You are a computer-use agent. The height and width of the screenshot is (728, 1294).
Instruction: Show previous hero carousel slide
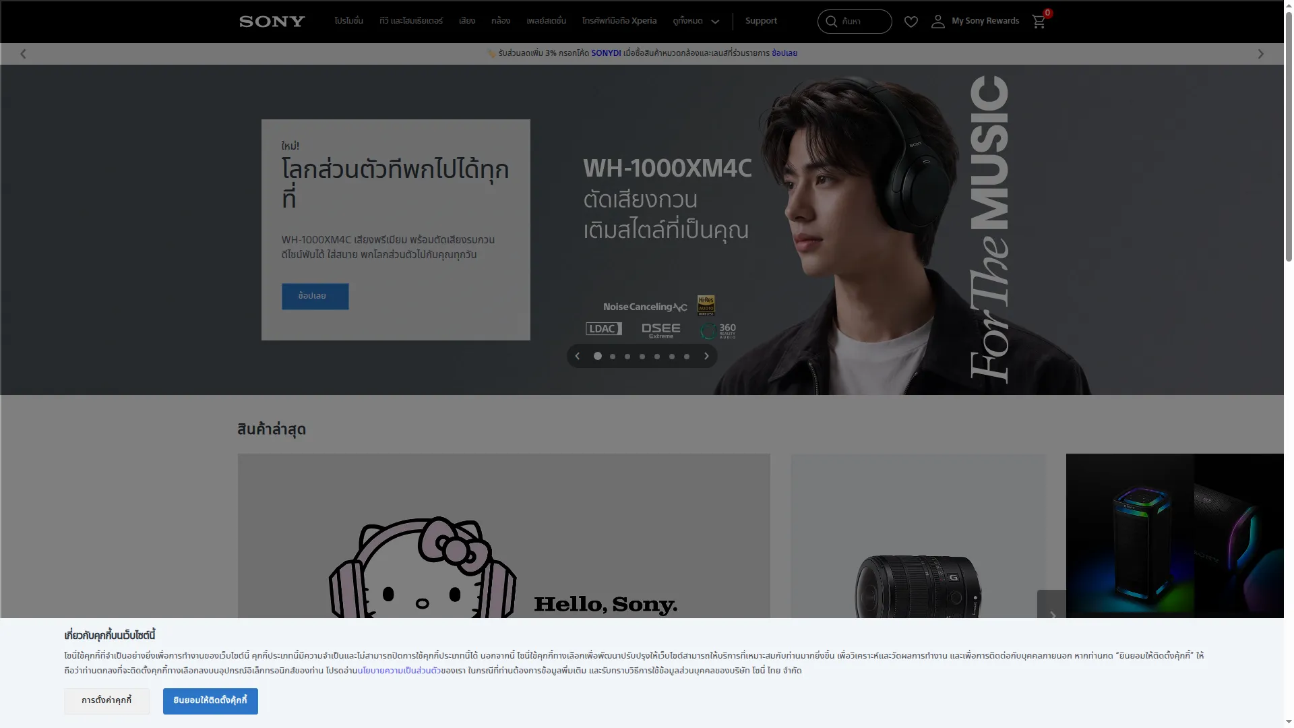coord(578,356)
